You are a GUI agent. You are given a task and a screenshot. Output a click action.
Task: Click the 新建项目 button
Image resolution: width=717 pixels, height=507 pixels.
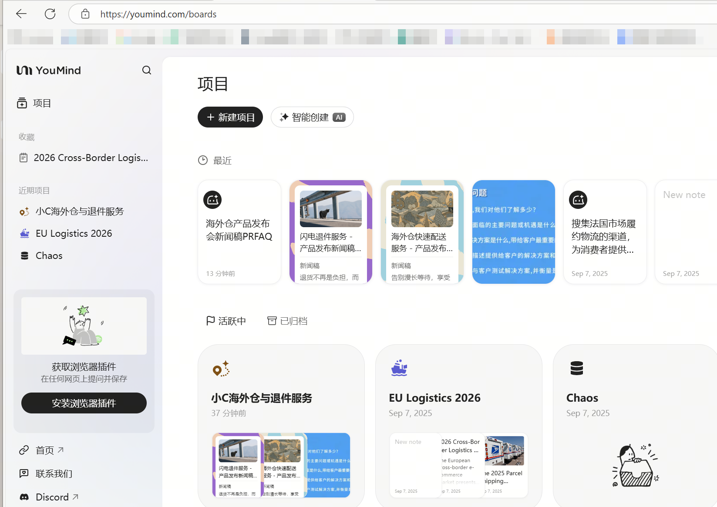pyautogui.click(x=230, y=117)
